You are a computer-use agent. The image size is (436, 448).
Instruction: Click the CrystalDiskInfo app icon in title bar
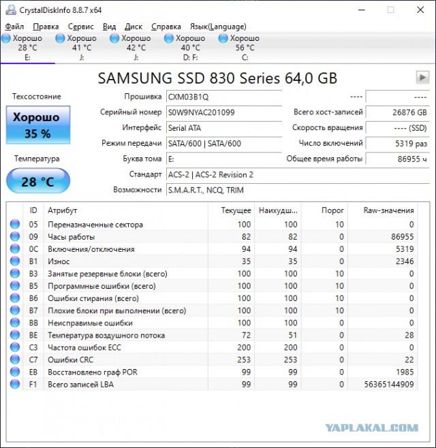click(11, 10)
